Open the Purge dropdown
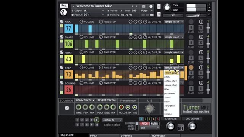 click(x=147, y=11)
